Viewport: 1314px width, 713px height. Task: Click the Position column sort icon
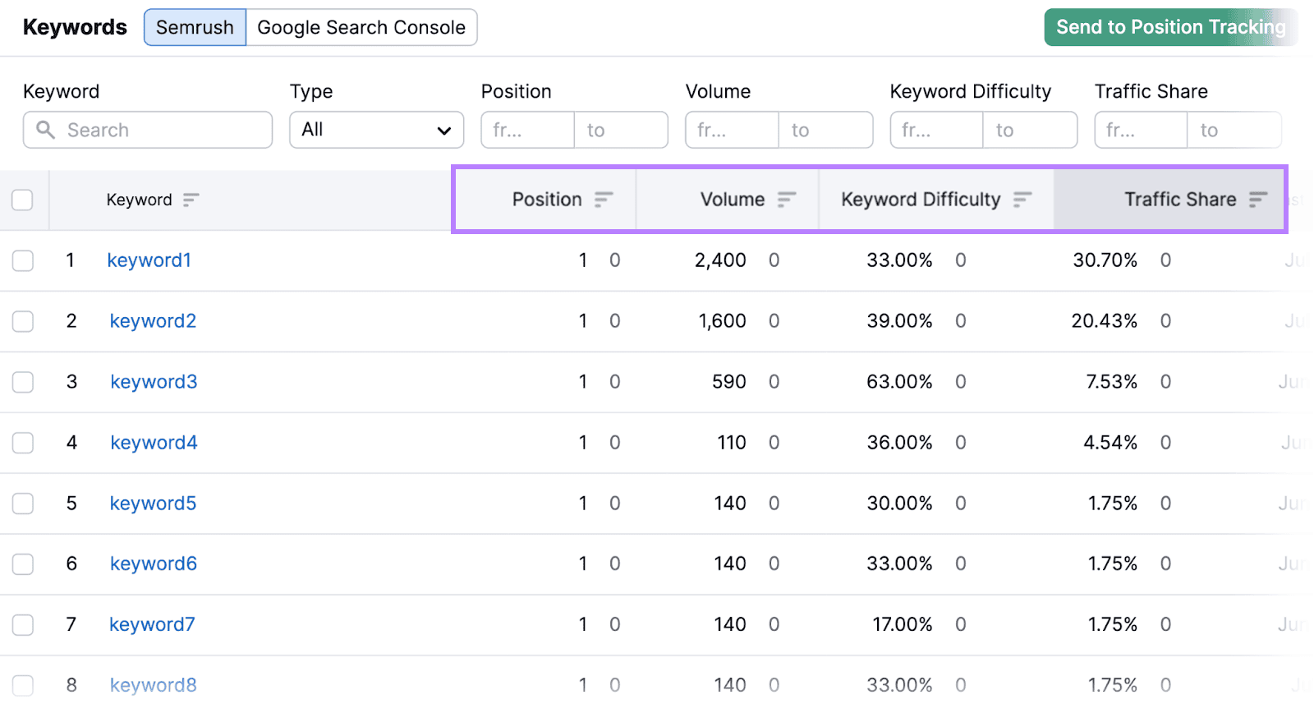[x=604, y=200]
